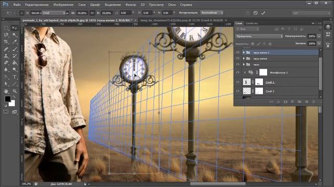This screenshot has width=334, height=187.
Task: Select the Eraser tool
Action: point(6,63)
